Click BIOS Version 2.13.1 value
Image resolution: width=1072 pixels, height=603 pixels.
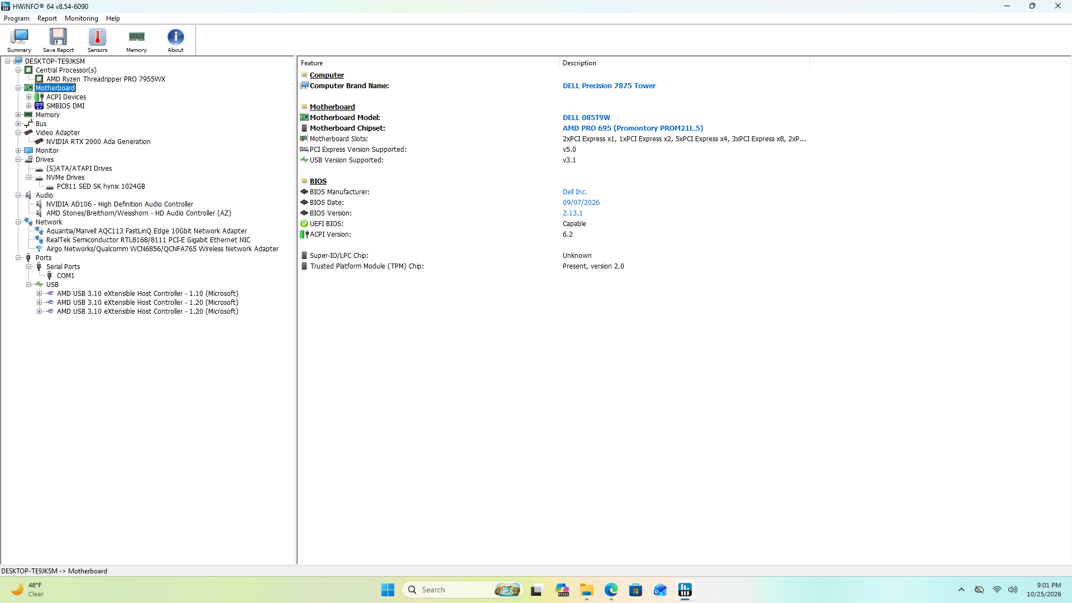(x=572, y=213)
